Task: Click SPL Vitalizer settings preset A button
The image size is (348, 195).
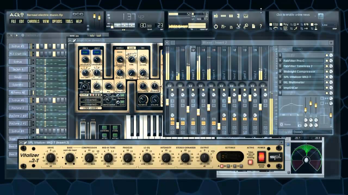Action: (x=222, y=166)
